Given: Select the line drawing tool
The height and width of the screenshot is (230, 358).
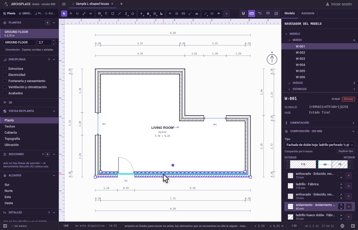Looking at the screenshot, I should 205,14.
